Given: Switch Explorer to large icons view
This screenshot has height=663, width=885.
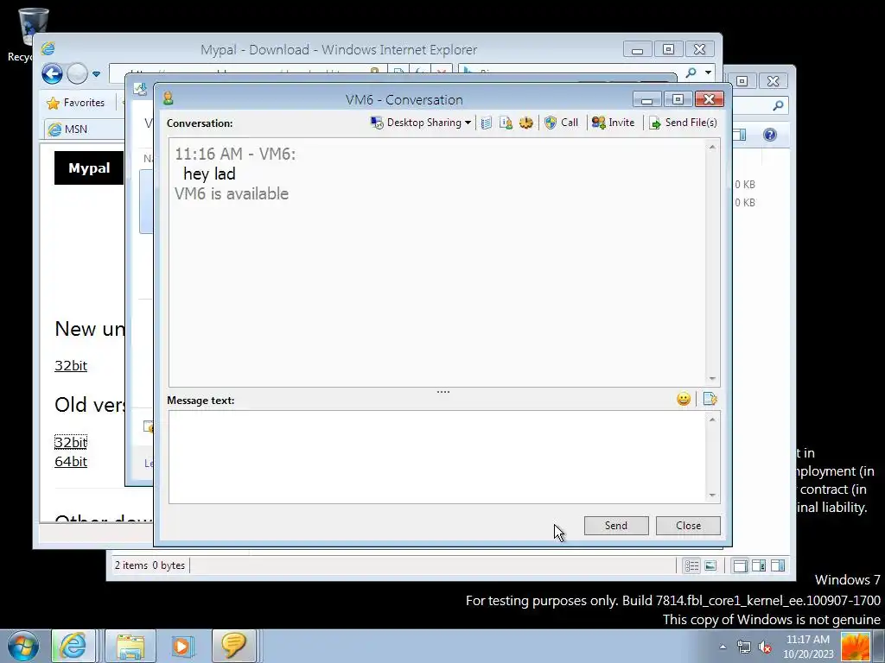Looking at the screenshot, I should tap(710, 565).
